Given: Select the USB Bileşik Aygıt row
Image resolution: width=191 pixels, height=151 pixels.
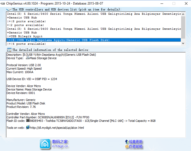Looking at the screenshot, I should (94, 36).
